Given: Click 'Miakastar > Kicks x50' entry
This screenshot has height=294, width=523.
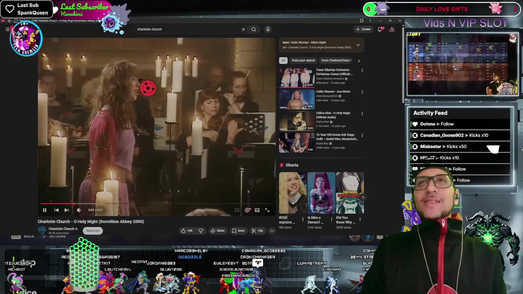Looking at the screenshot, I should 460,147.
